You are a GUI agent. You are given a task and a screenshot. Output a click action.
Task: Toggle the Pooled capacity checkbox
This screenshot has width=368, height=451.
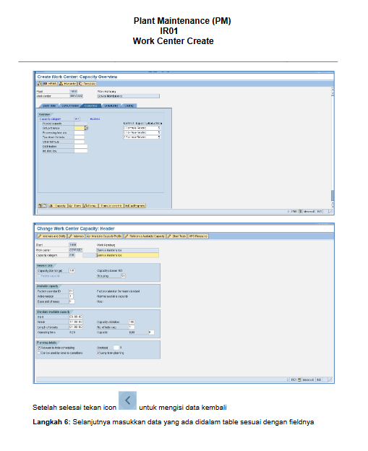[x=39, y=276]
